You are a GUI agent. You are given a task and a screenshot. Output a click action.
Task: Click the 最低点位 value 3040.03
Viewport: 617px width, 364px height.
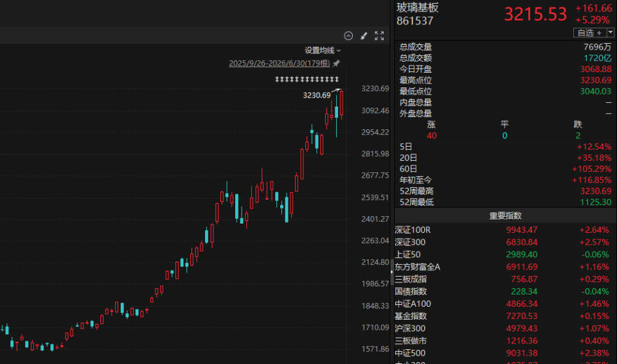[x=596, y=91]
